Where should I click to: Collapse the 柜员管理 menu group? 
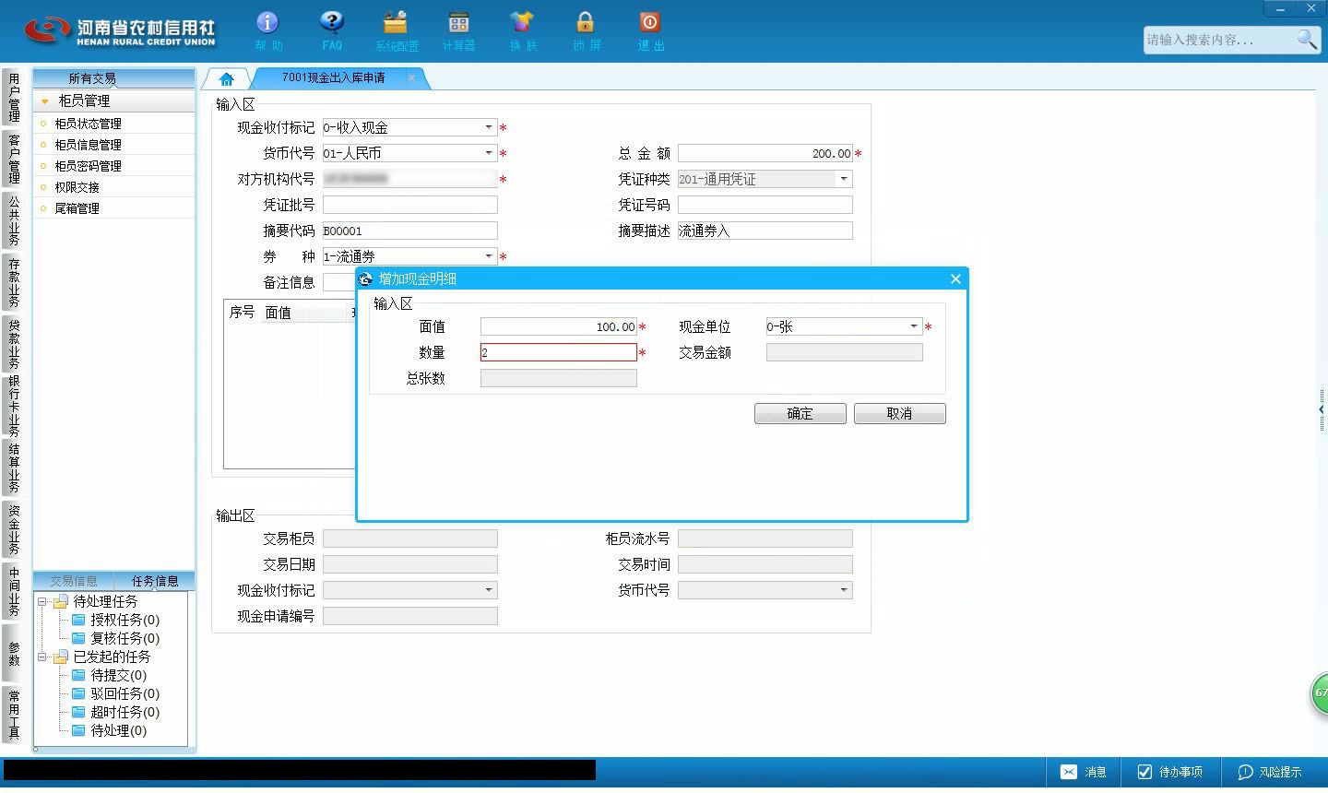click(x=44, y=101)
